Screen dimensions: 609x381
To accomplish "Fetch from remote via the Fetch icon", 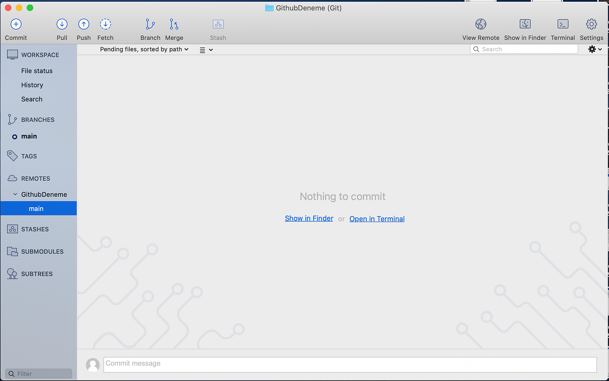I will click(x=105, y=24).
